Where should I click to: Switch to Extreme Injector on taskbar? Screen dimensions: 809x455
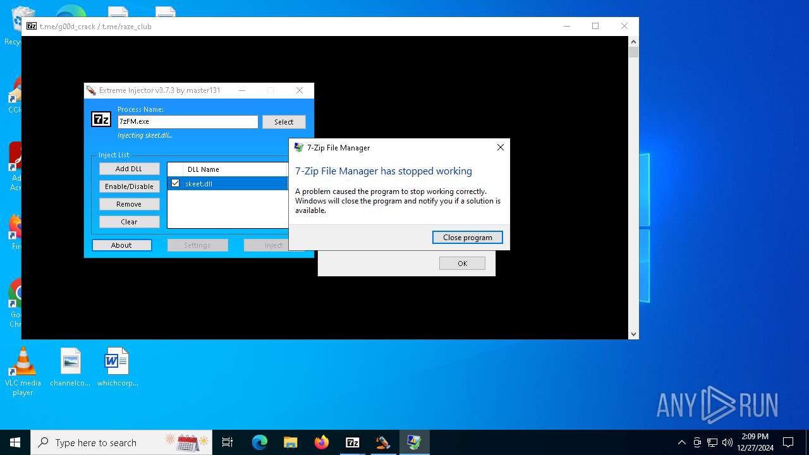point(384,442)
